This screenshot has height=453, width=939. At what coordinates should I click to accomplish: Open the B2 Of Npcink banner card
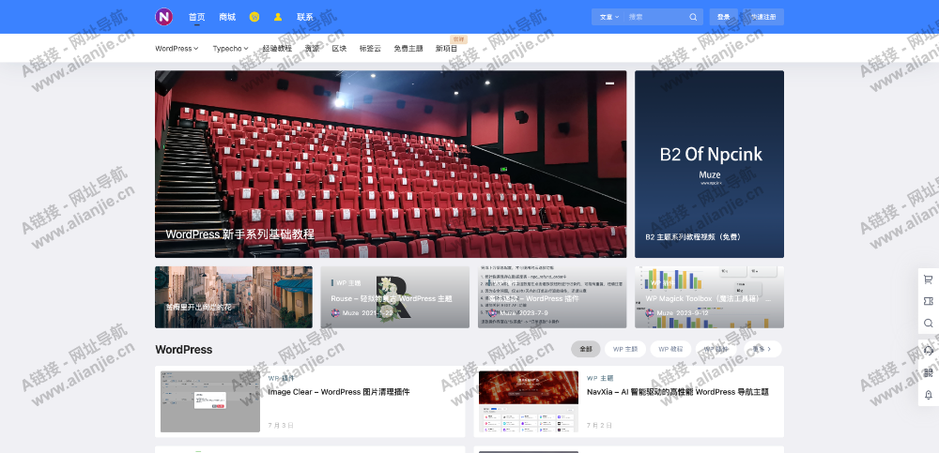(709, 164)
